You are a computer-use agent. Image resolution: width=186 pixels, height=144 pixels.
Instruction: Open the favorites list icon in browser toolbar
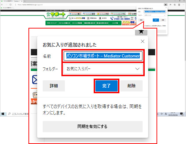[x=170, y=5]
